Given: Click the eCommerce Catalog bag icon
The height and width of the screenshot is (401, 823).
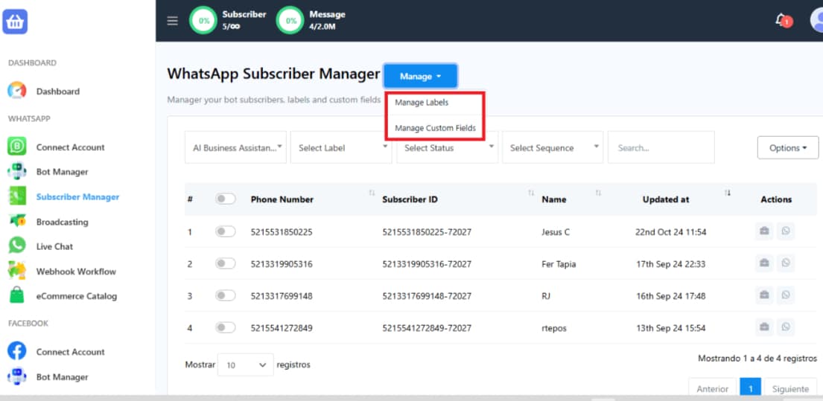Looking at the screenshot, I should pos(16,296).
